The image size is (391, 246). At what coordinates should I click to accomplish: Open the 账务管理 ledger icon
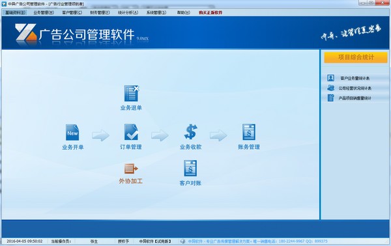249,132
